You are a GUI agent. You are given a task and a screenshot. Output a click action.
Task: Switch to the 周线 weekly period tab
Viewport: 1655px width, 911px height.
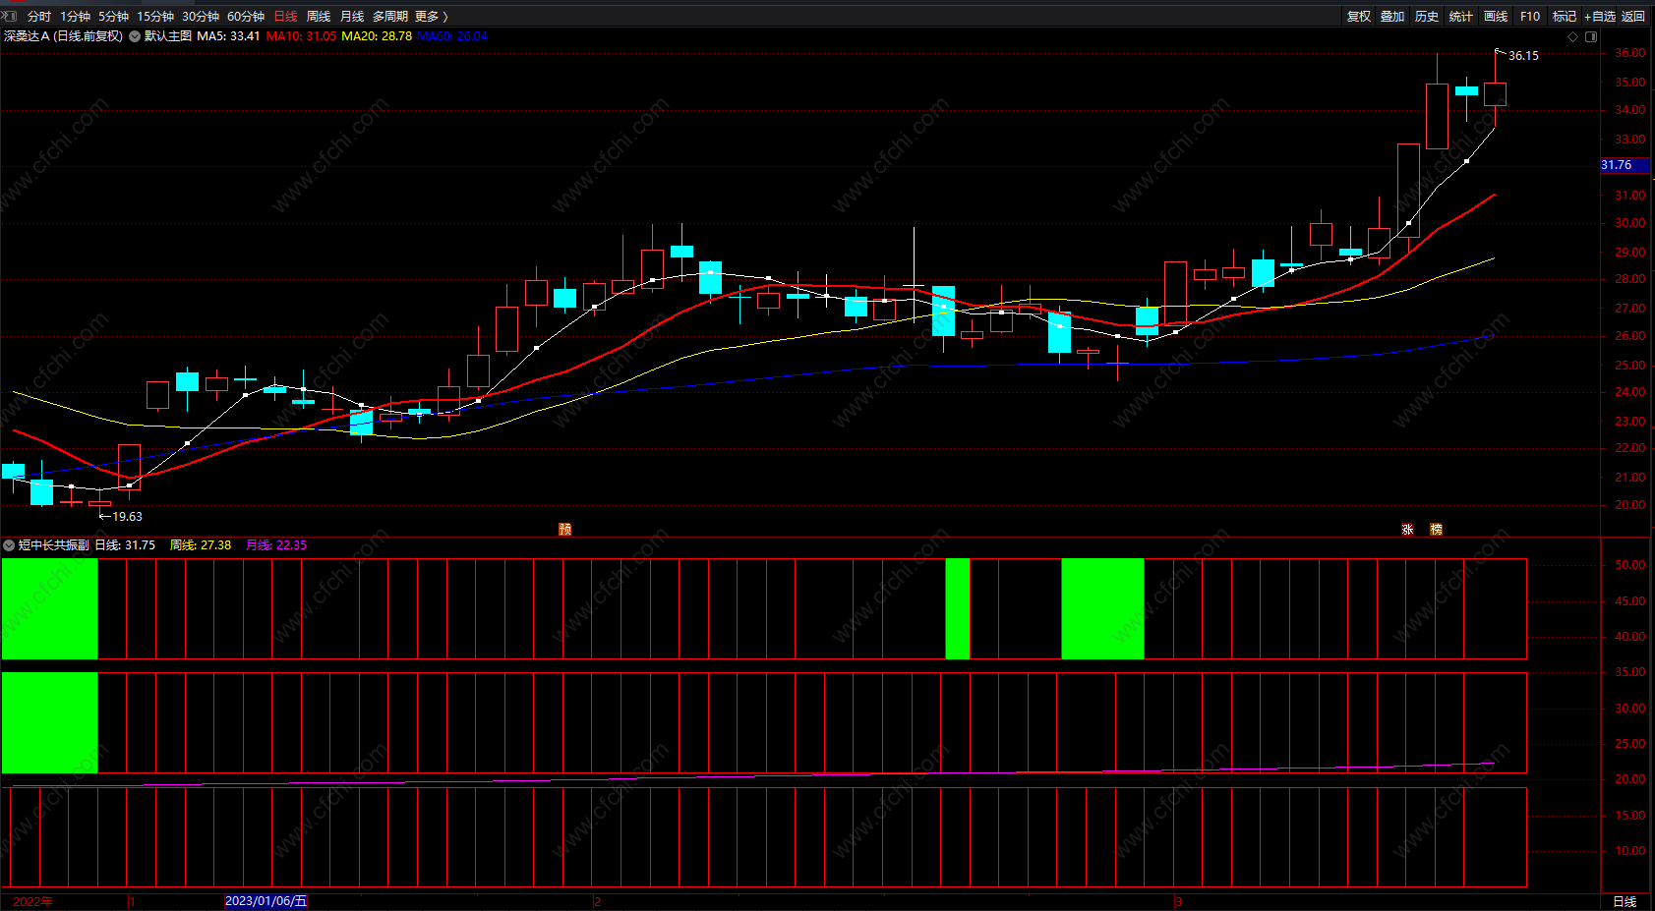[x=319, y=17]
